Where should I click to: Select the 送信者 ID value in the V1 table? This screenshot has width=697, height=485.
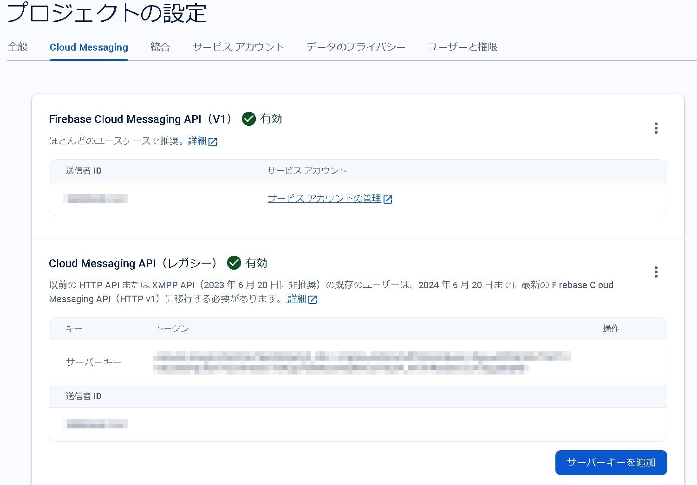click(x=96, y=199)
